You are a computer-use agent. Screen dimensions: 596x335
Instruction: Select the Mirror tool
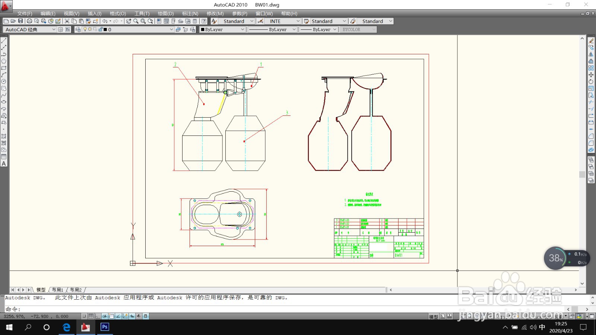pyautogui.click(x=591, y=54)
